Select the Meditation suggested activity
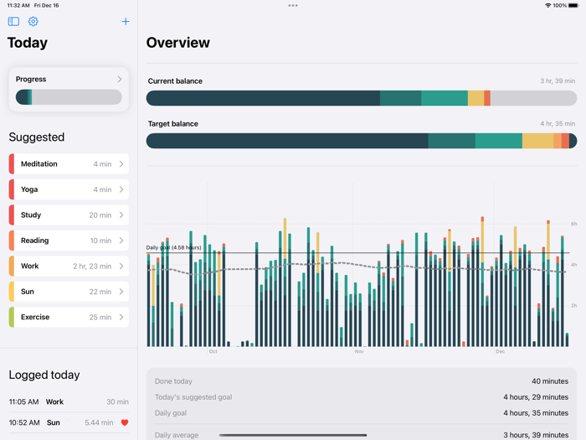Viewport: 586px width, 440px height. (x=69, y=164)
